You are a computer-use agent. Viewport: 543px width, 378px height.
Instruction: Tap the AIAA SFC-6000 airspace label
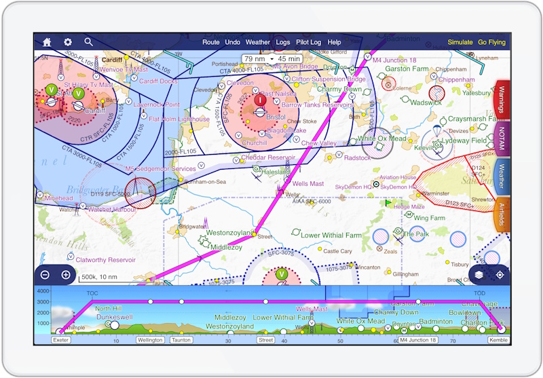pyautogui.click(x=312, y=201)
